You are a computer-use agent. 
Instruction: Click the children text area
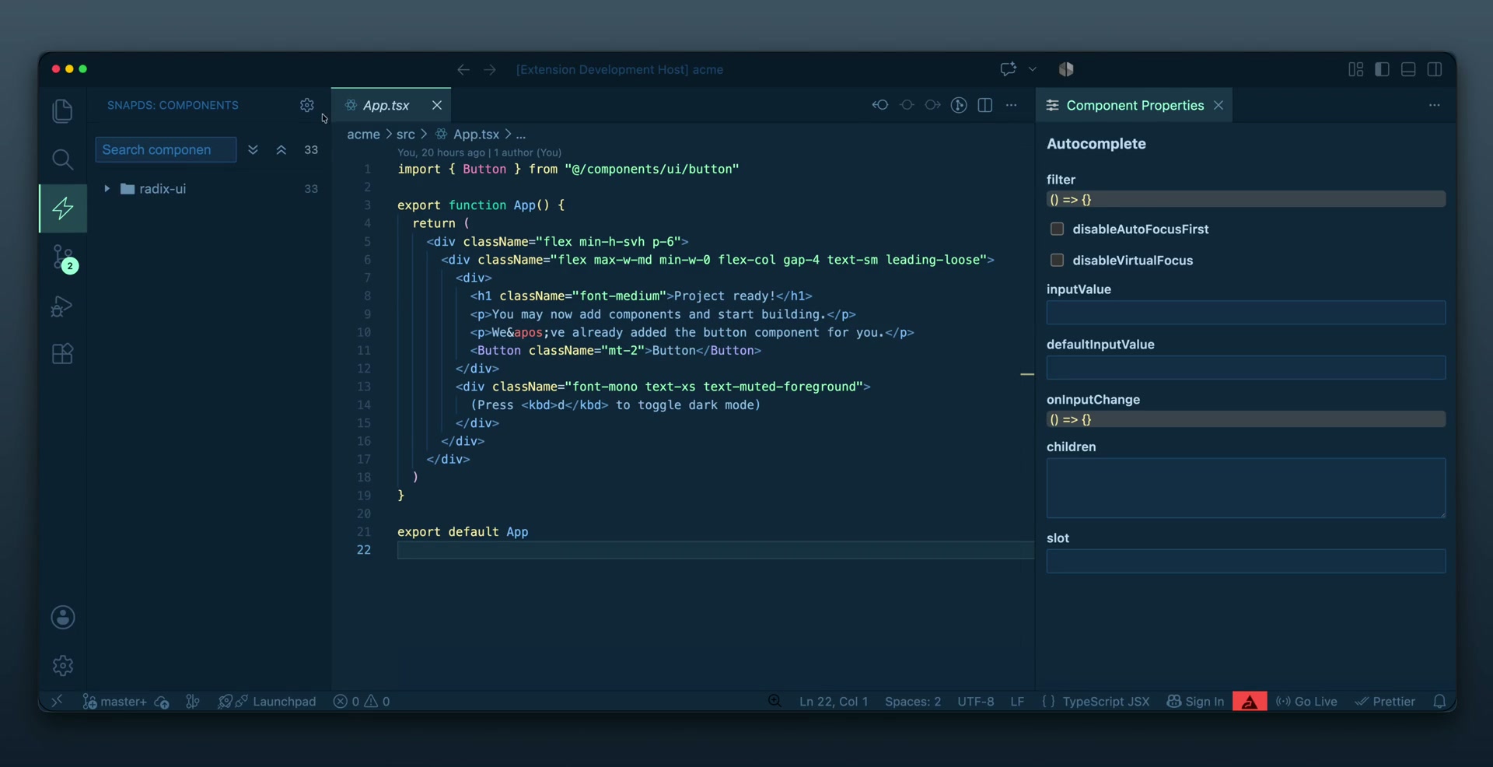point(1246,488)
